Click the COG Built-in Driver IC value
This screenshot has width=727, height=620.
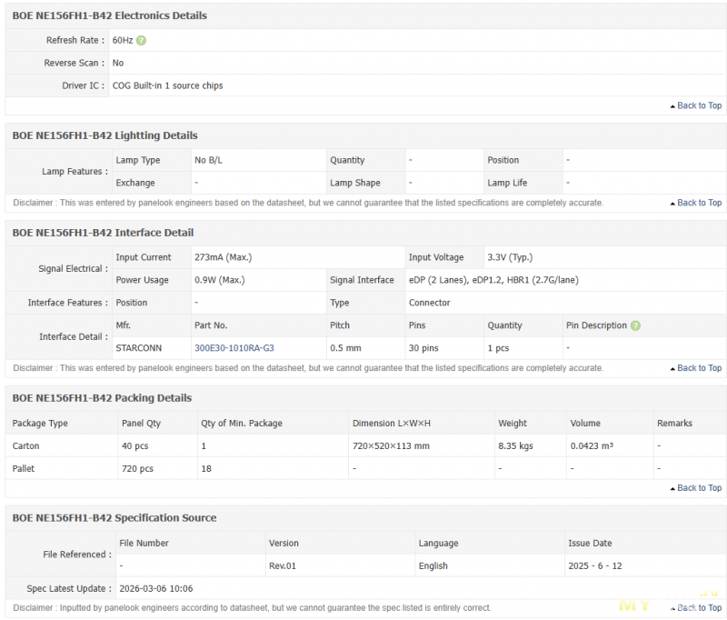(x=167, y=85)
